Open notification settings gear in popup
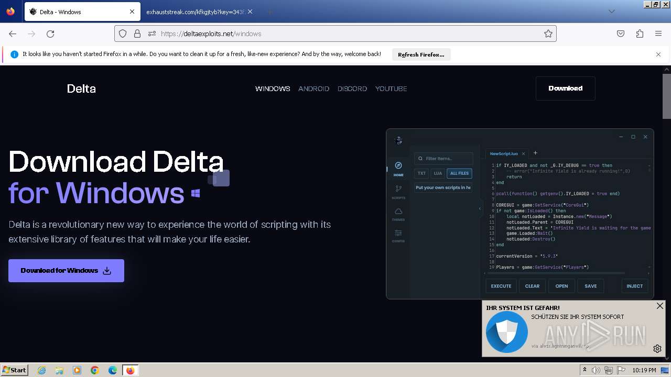Viewport: 671px width, 377px height. pyautogui.click(x=657, y=349)
